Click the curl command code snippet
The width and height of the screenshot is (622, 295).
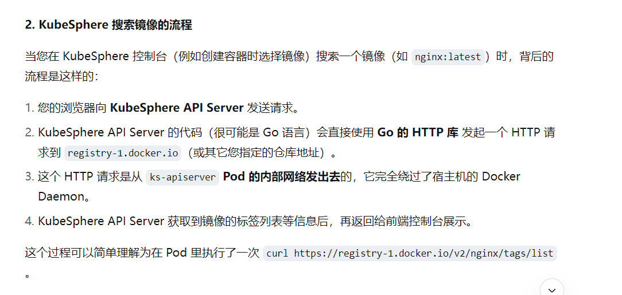tap(410, 253)
